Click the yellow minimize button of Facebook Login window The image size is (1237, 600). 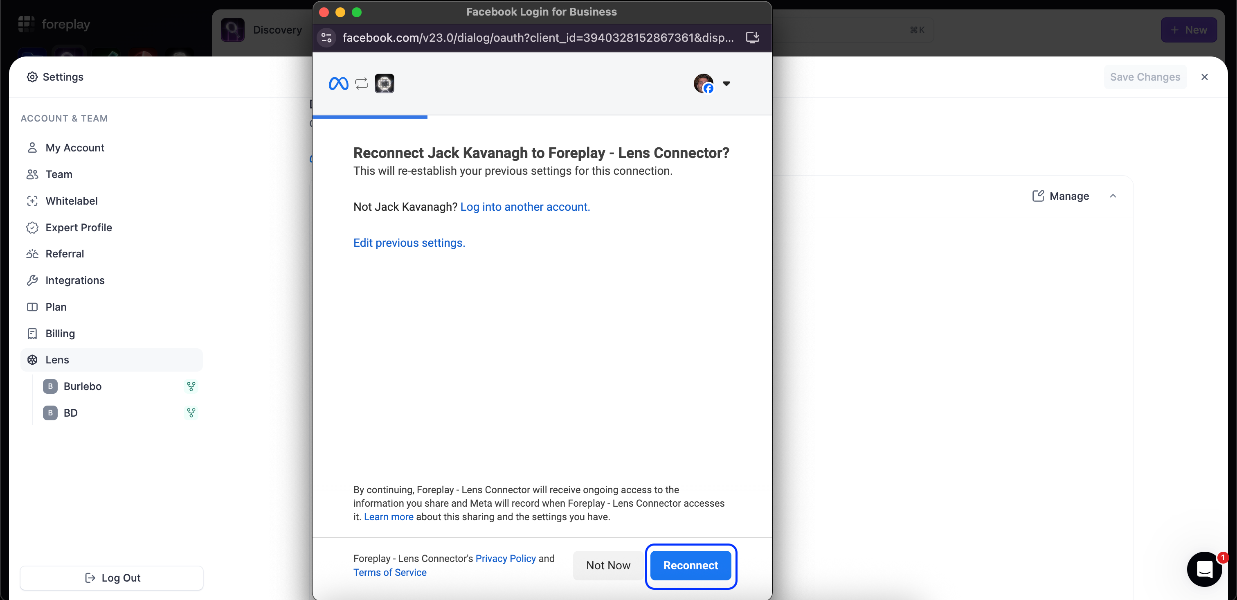[x=340, y=12]
